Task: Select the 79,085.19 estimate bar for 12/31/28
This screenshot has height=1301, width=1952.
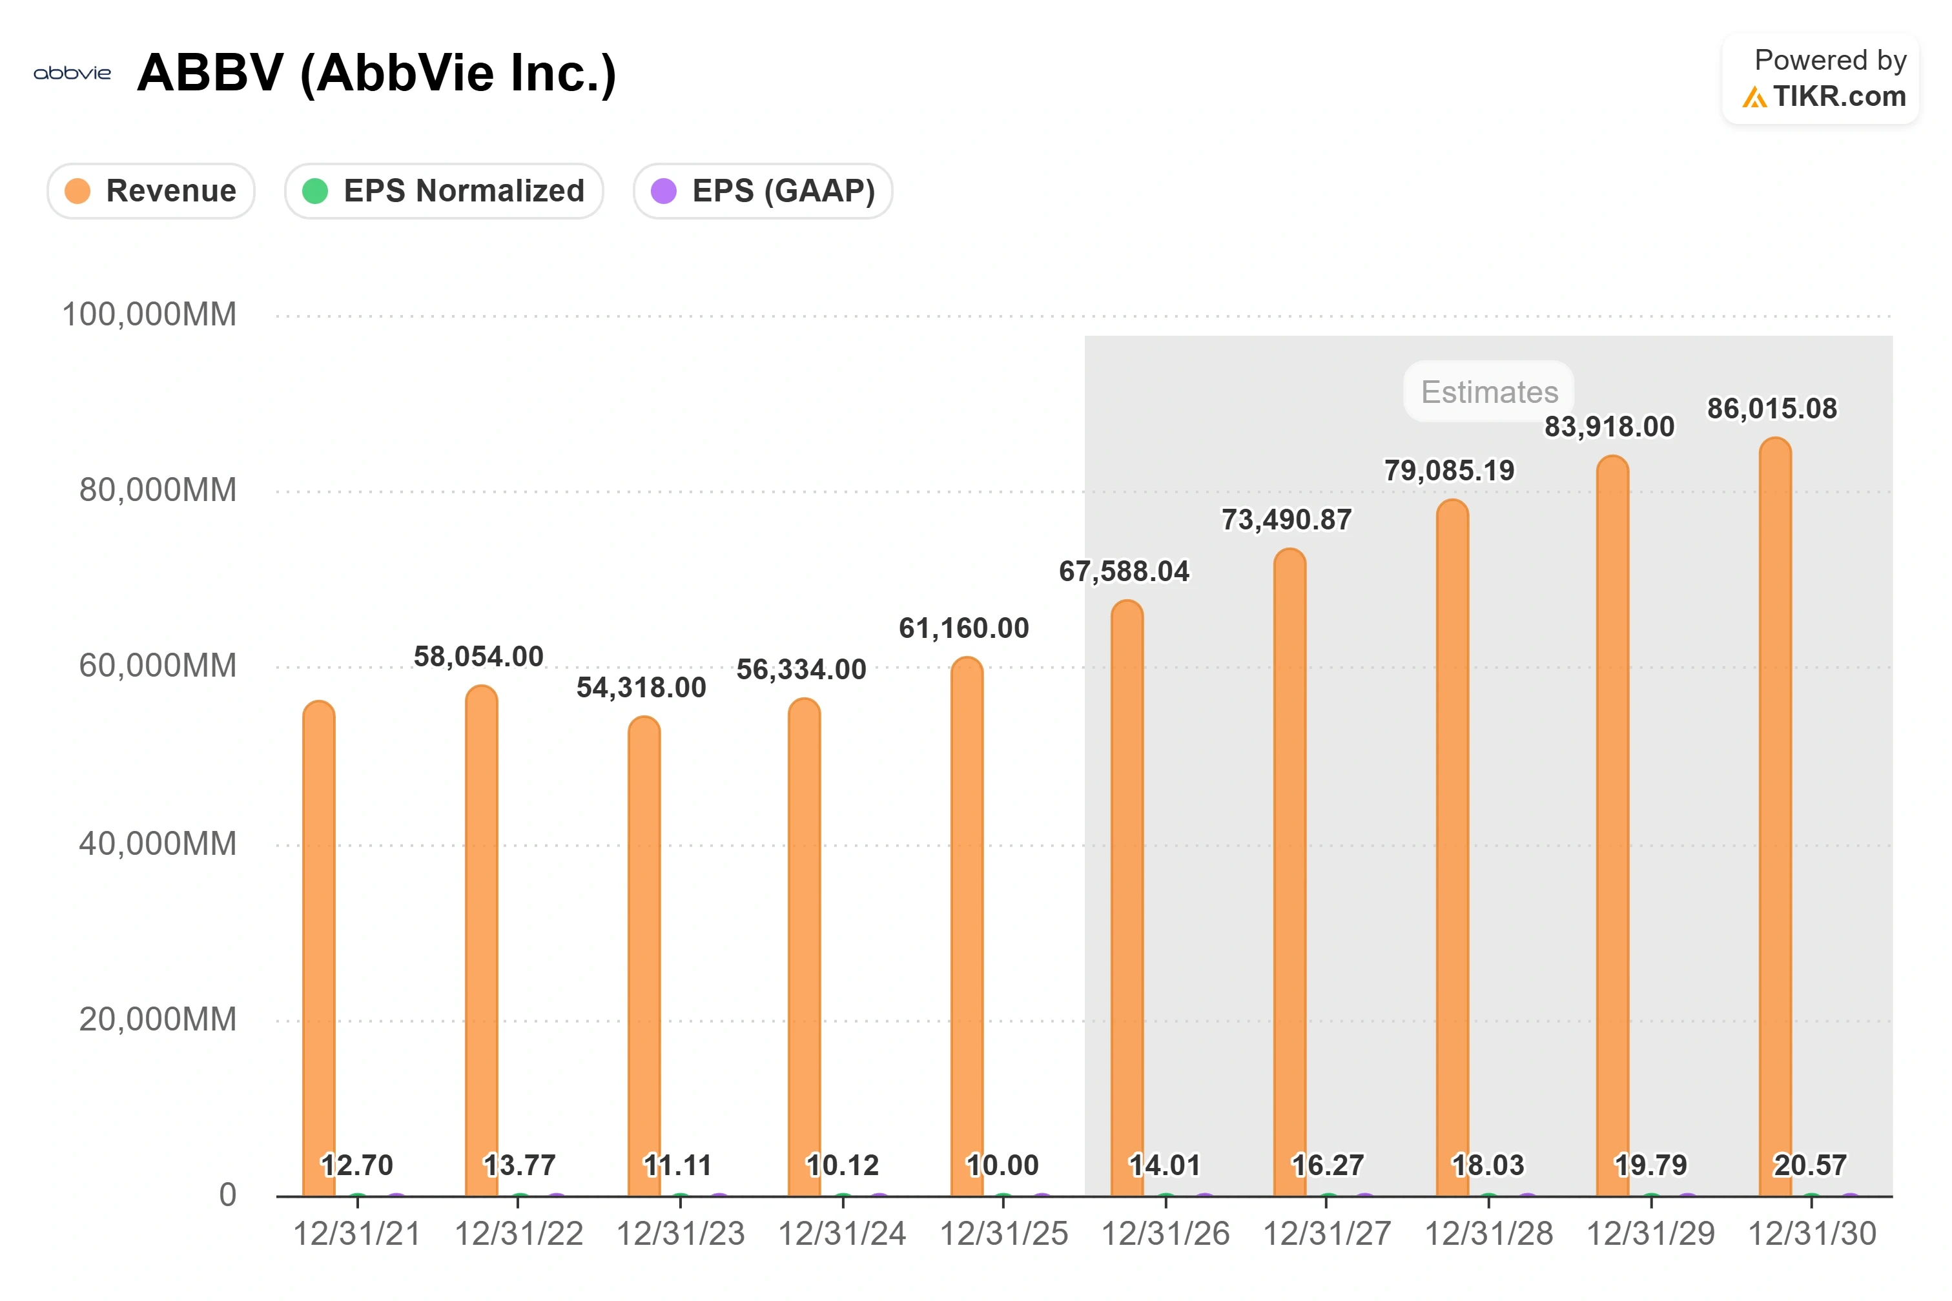Action: click(1452, 848)
